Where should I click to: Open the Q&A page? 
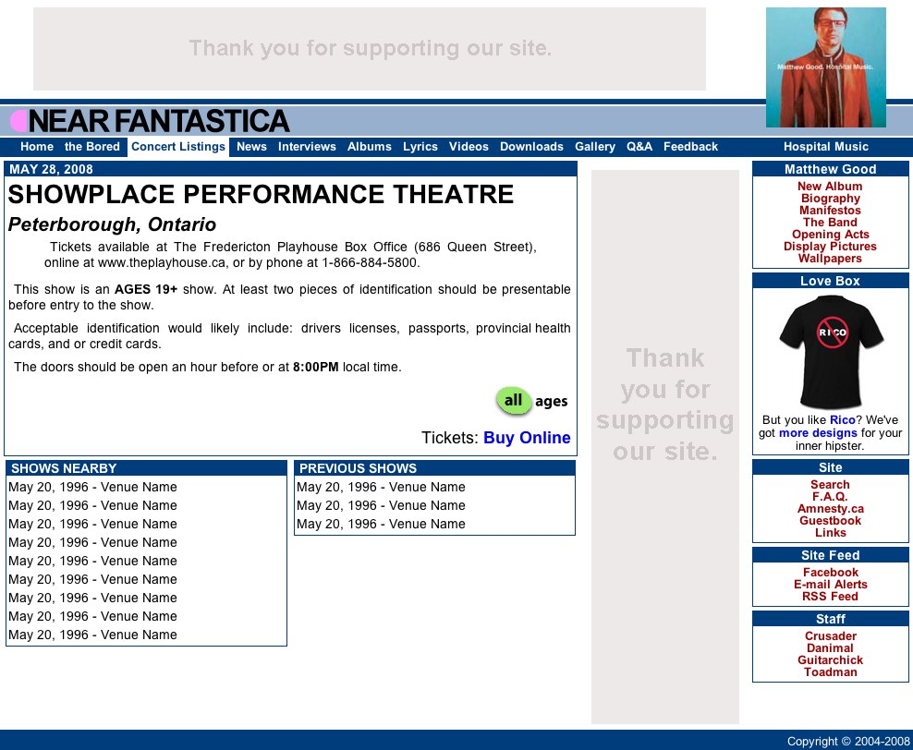pos(639,147)
